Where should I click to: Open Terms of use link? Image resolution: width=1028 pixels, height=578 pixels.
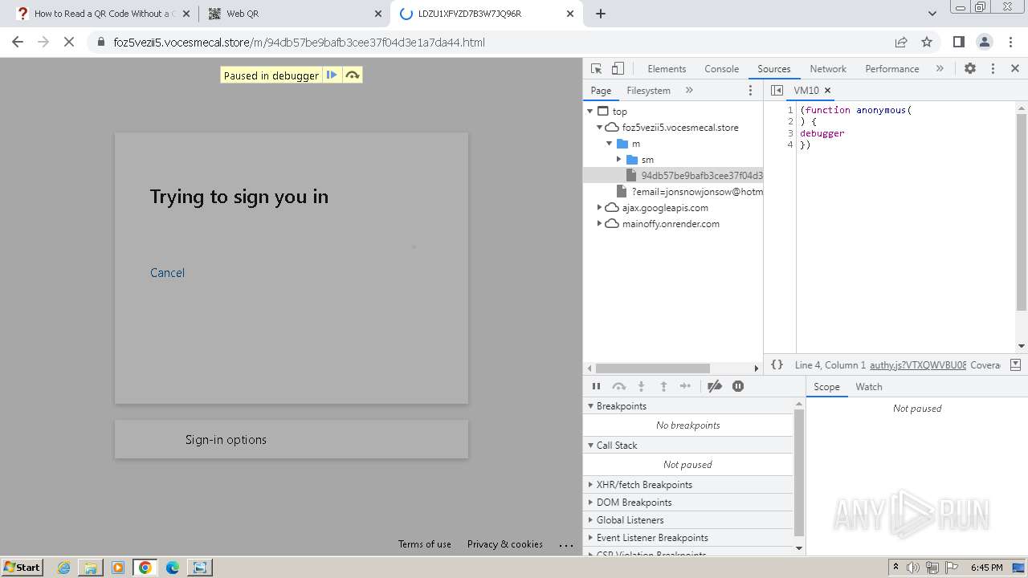425,544
